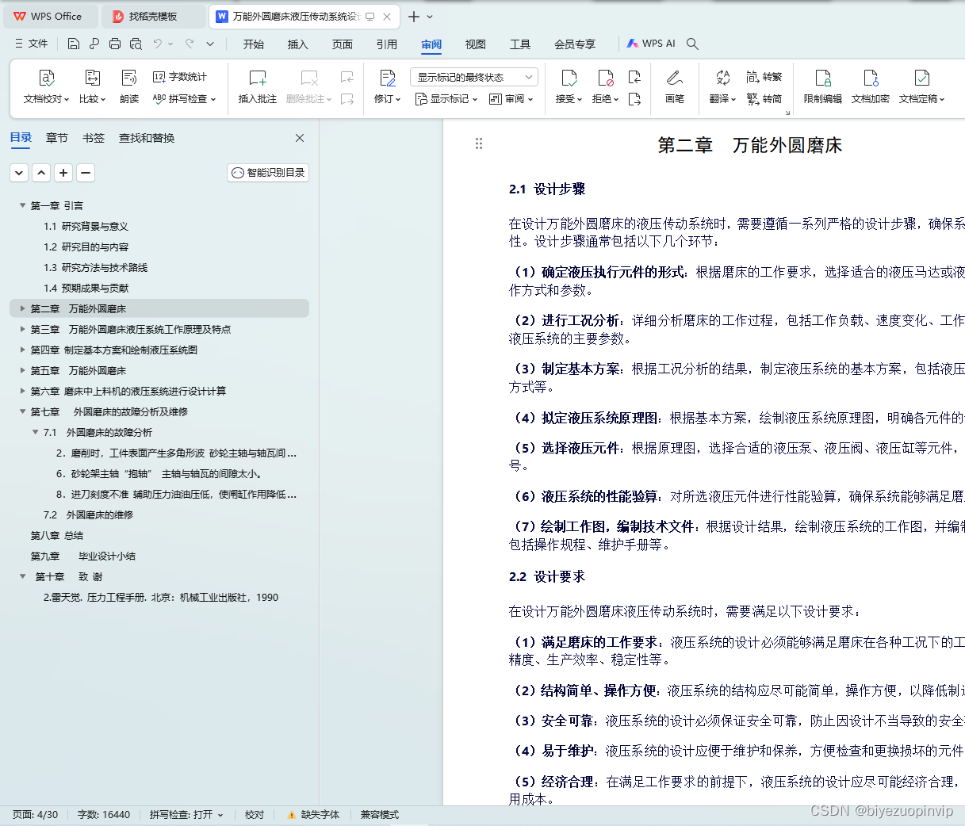Click the save icon in quick toolbar
Viewport: 965px width, 826px height.
[x=74, y=44]
